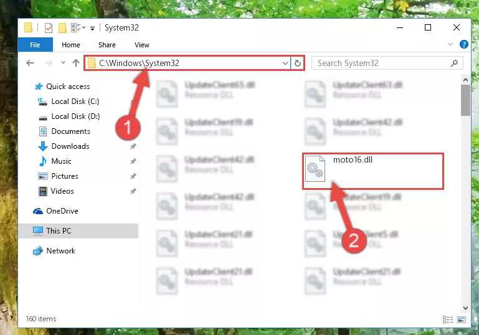Screen dimensions: 479x335
Task: Click the Documents icon in sidebar
Action: coord(43,131)
